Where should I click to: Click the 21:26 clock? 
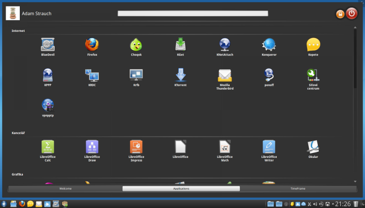click(343, 204)
